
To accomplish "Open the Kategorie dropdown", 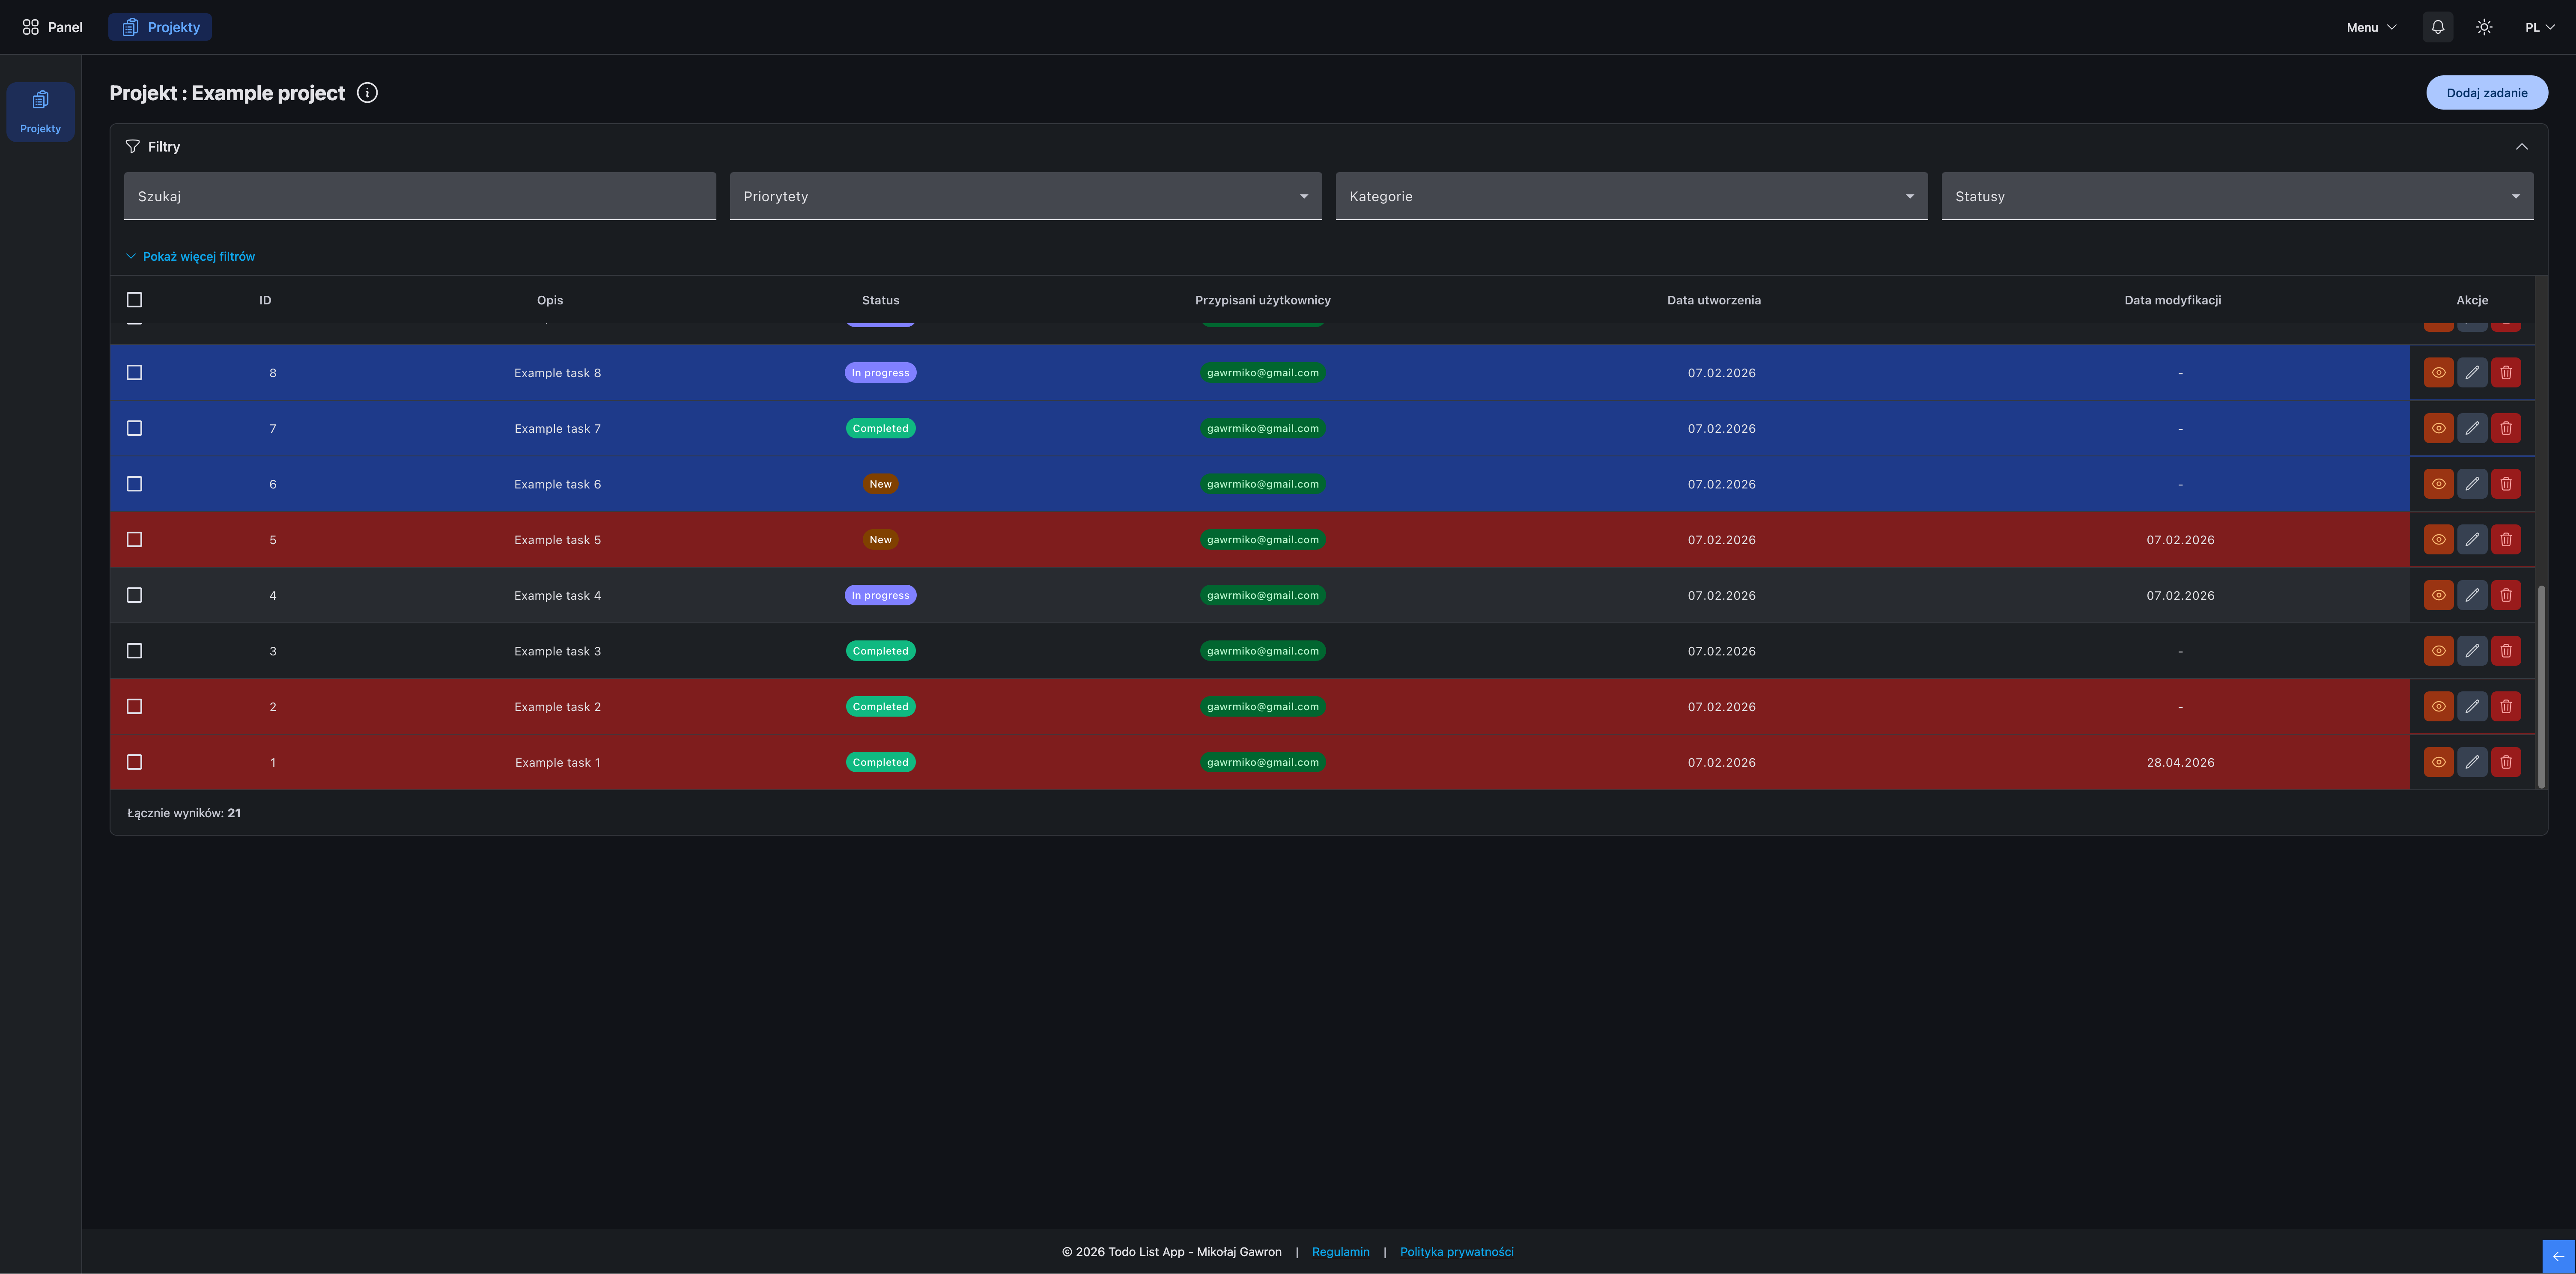I will [x=1631, y=196].
